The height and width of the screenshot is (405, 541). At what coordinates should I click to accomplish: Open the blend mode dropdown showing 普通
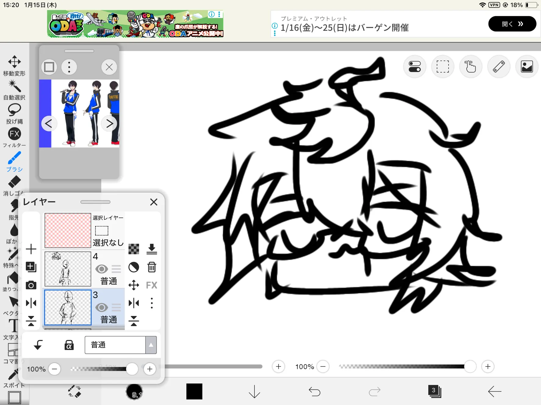pyautogui.click(x=121, y=345)
